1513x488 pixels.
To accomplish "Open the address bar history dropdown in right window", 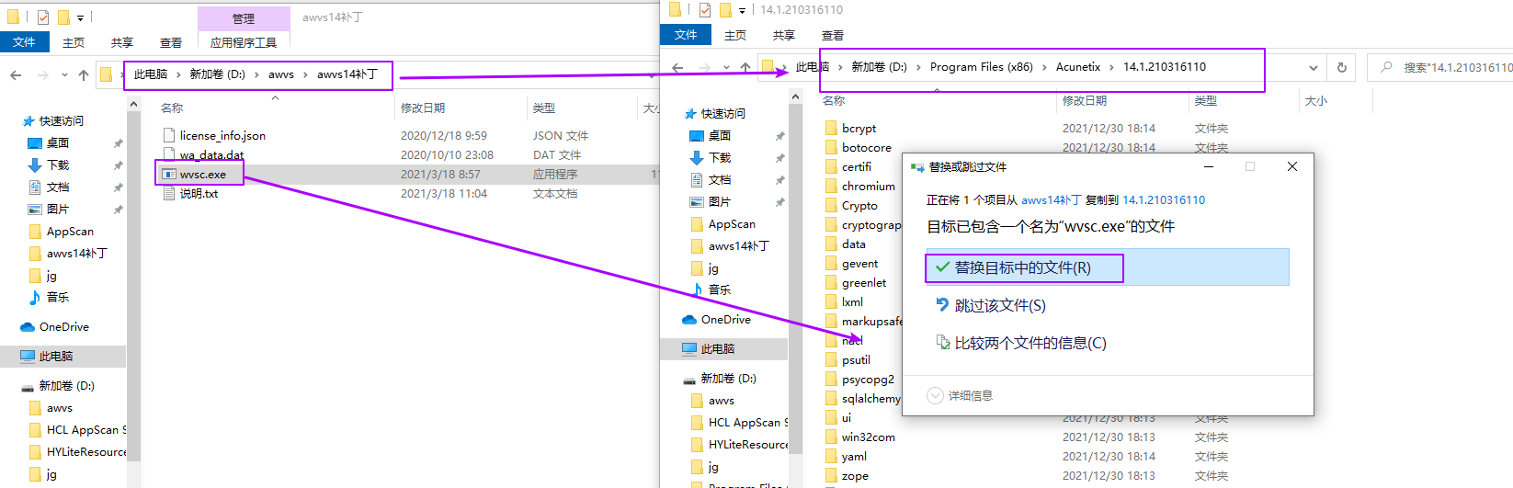I will (x=1313, y=67).
